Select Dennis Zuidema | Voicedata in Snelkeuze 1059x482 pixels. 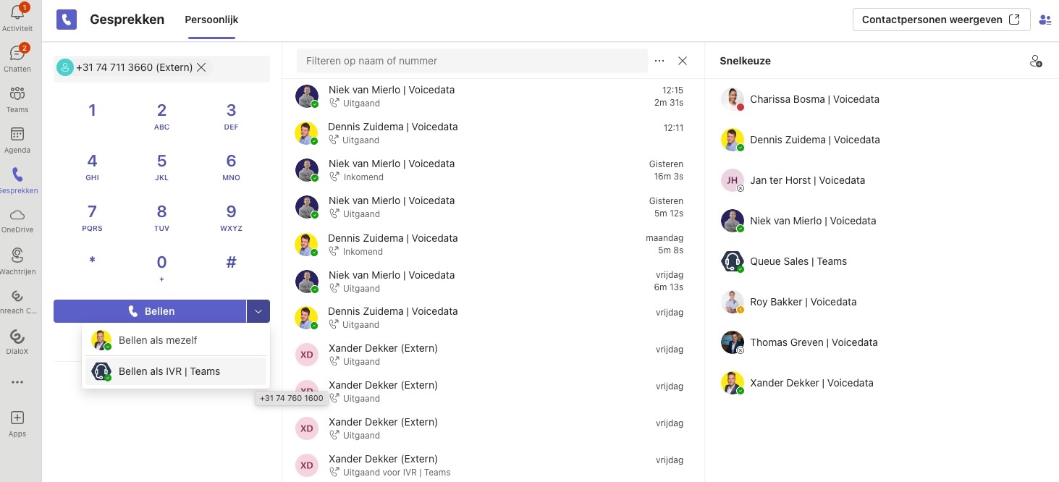(x=815, y=140)
